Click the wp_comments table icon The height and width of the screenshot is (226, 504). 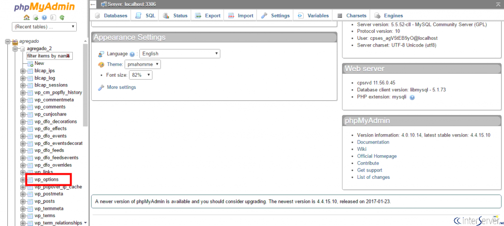coord(30,107)
